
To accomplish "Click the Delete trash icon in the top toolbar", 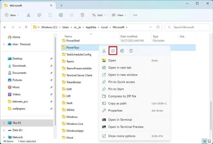I will tap(82, 15).
